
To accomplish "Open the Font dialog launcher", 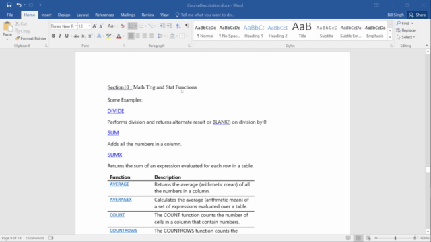I will coord(124,46).
